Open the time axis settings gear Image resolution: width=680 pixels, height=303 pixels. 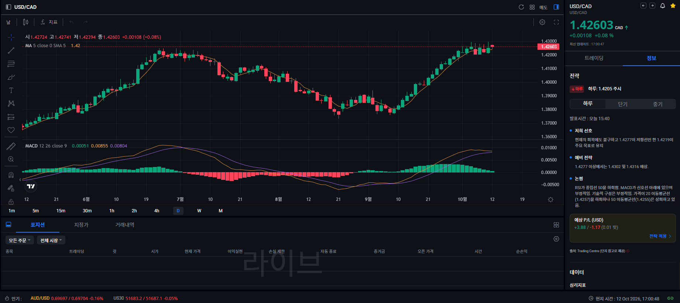550,199
